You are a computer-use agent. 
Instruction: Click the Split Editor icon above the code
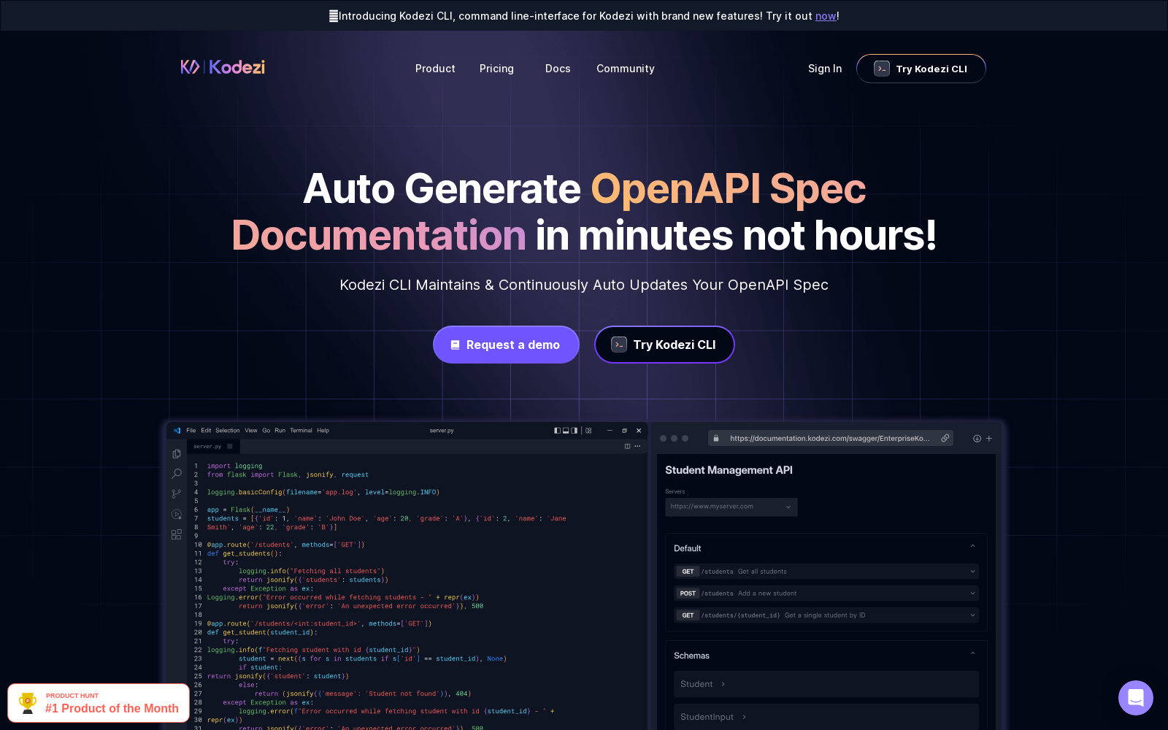[x=627, y=446]
